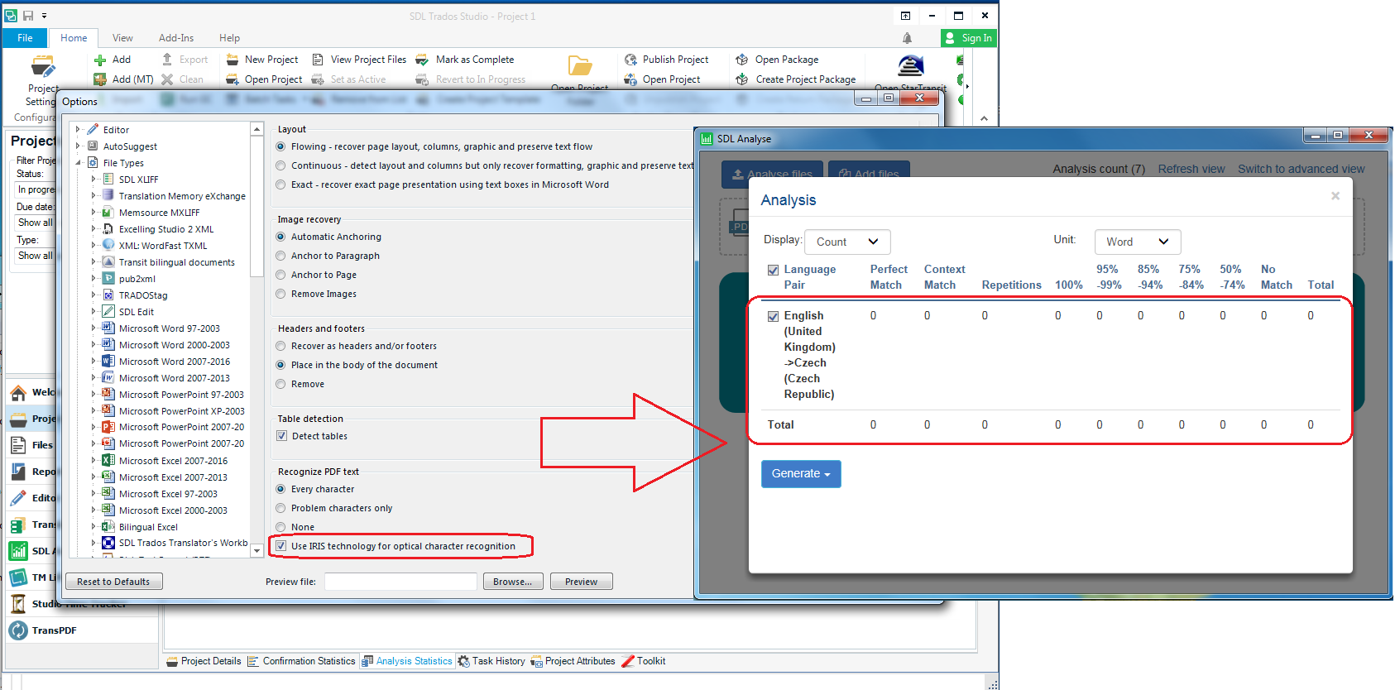
Task: Click the Mark as Complete icon
Action: coord(422,60)
